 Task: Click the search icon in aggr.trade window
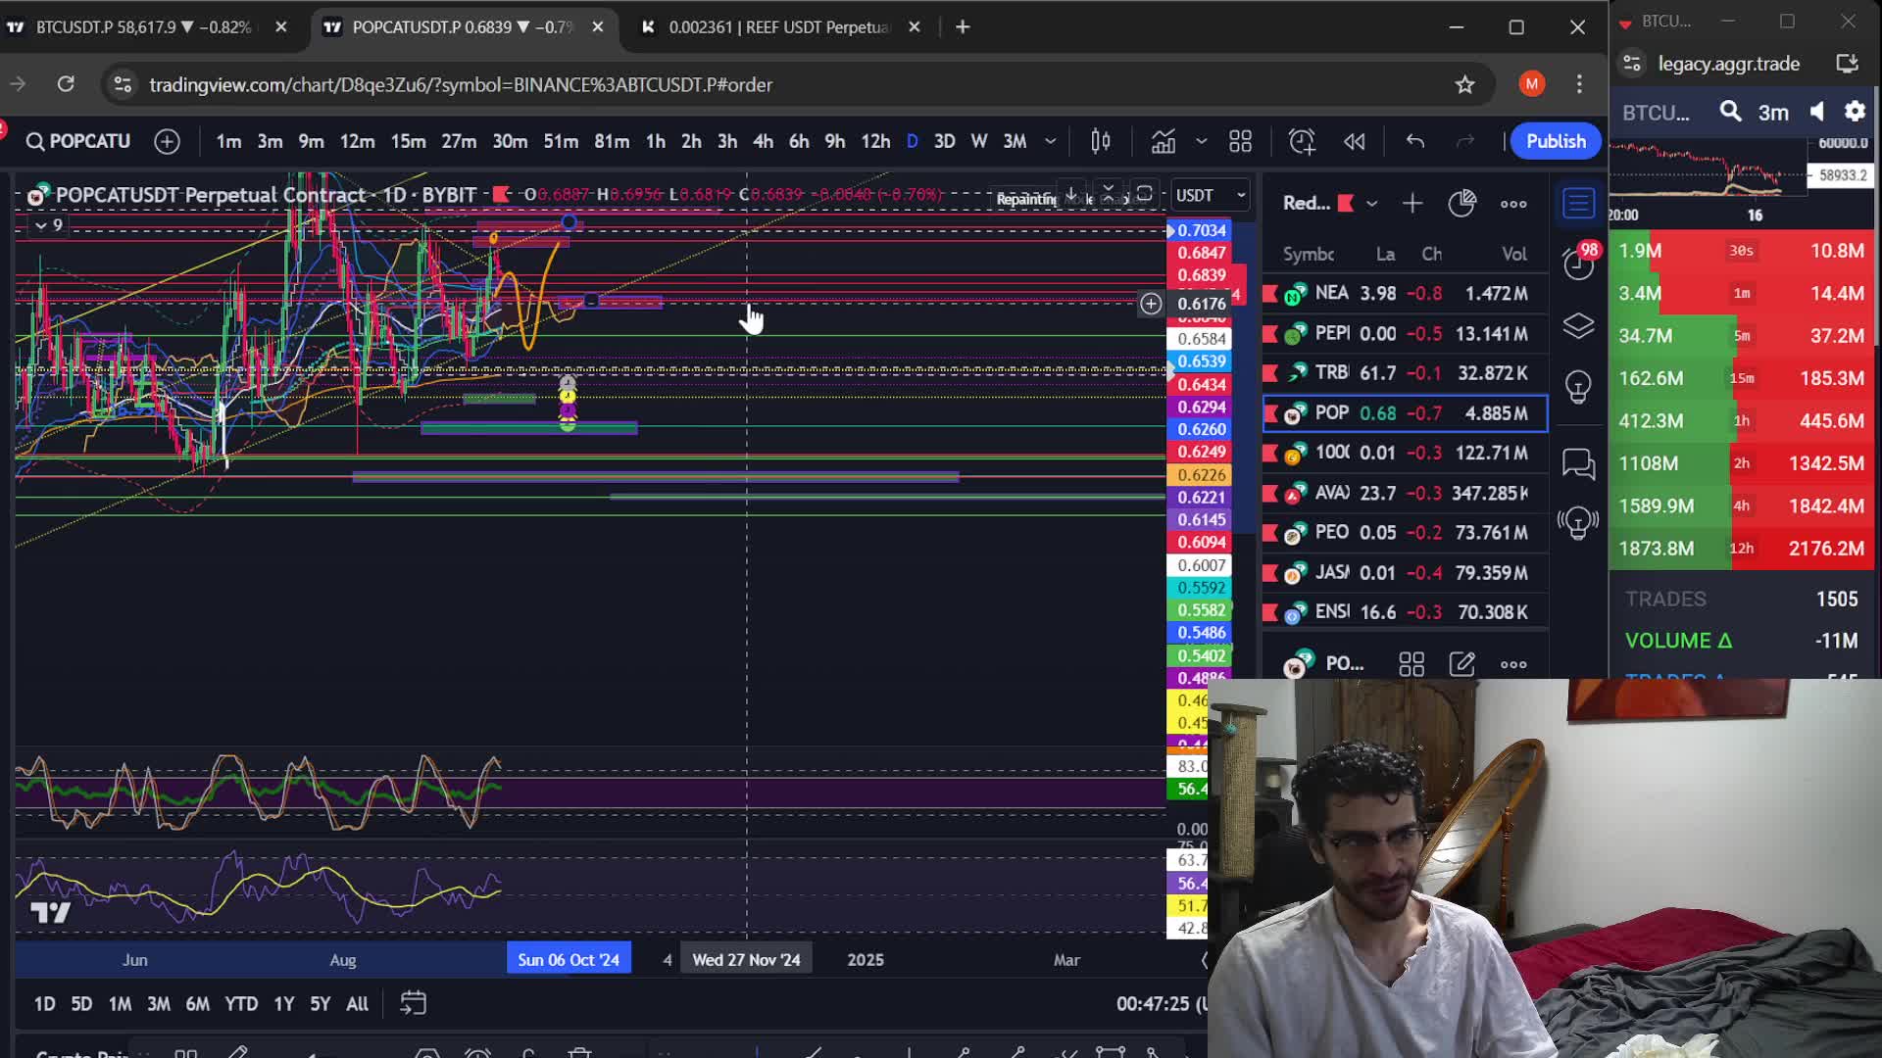[1730, 112]
